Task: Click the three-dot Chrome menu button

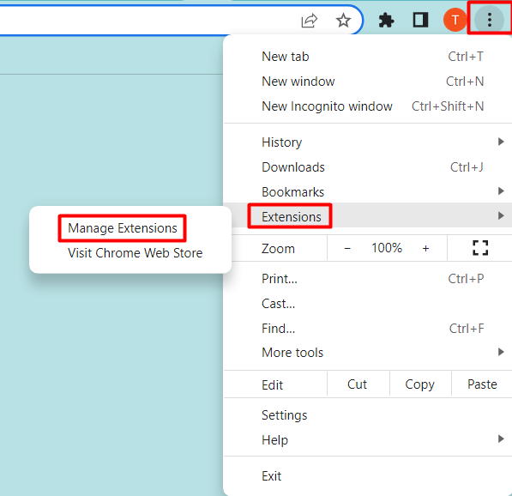Action: click(x=489, y=20)
